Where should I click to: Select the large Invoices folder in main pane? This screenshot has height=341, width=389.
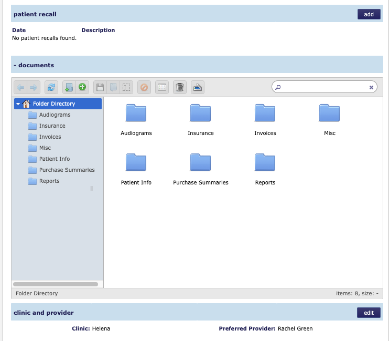265,120
